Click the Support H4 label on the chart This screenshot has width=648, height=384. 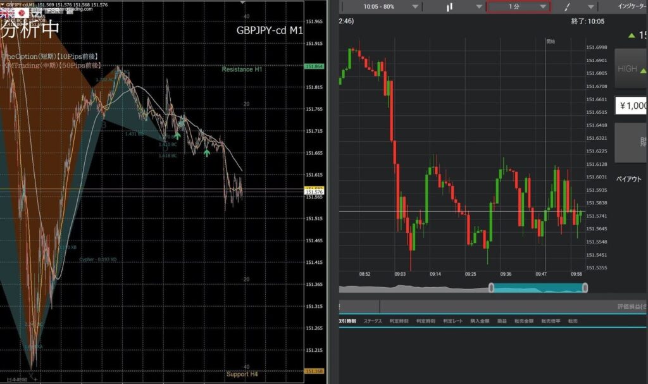click(242, 374)
